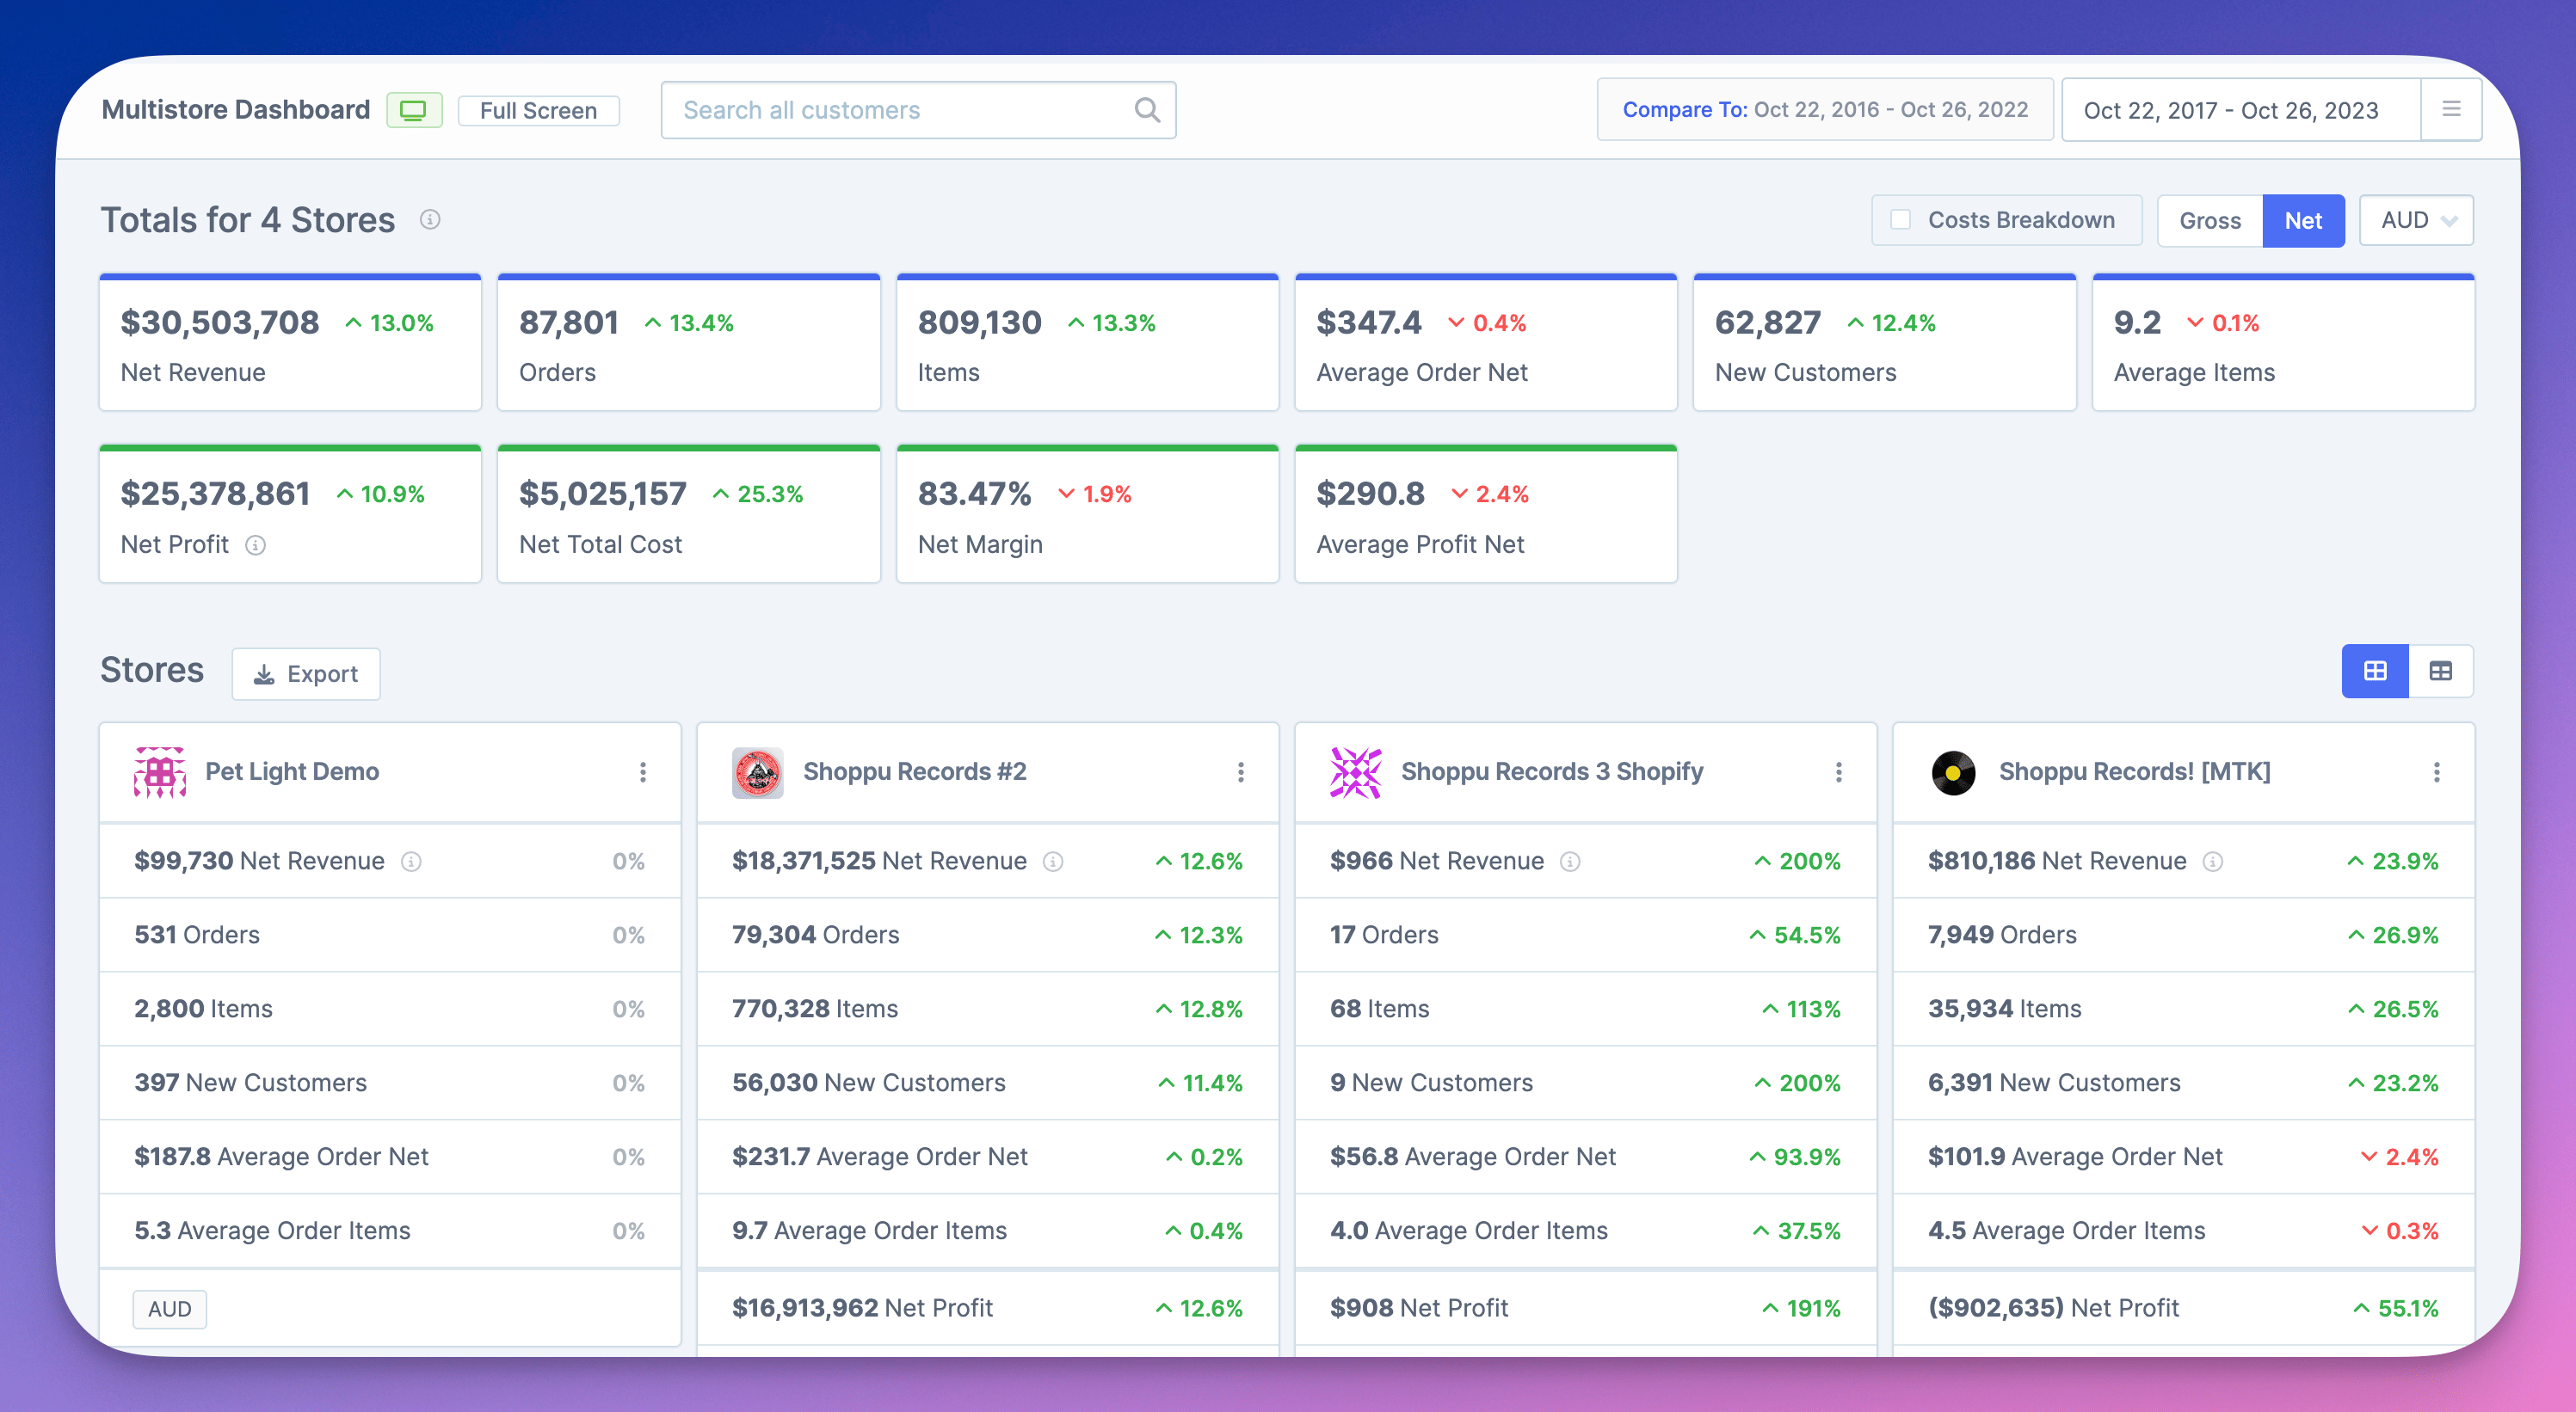Click the Pet Light Demo store logo
2576x1412 pixels.
click(x=160, y=771)
